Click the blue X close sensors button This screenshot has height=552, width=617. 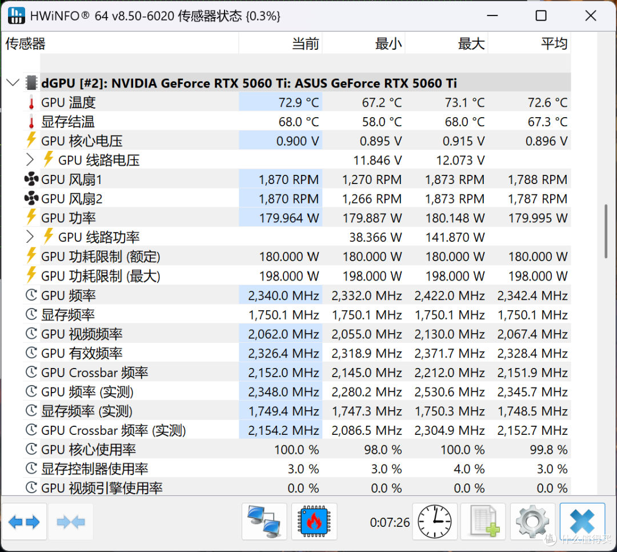coord(582,522)
